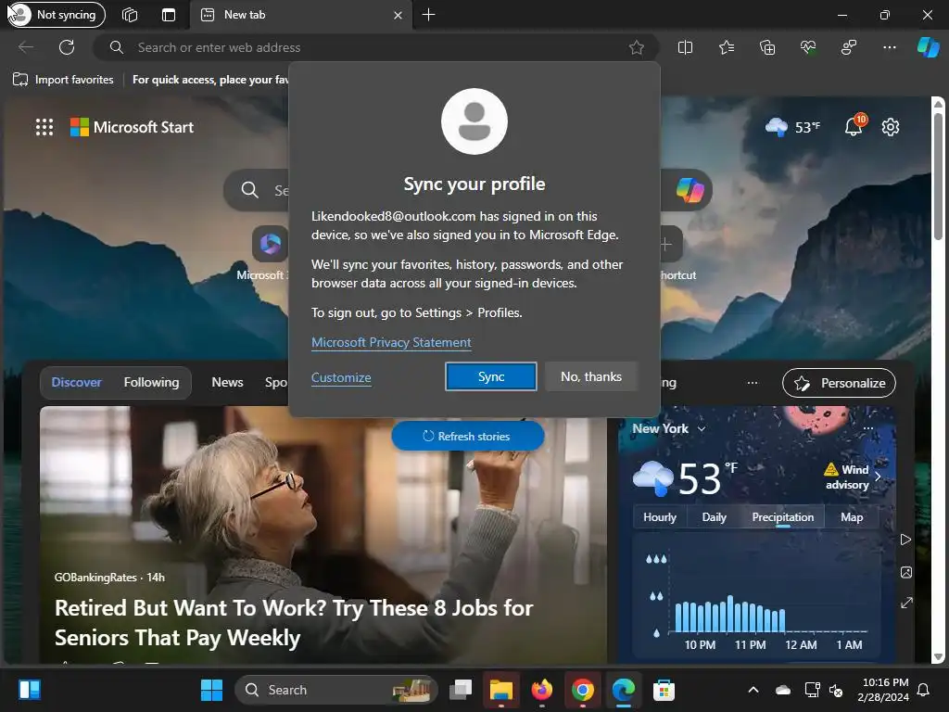Click Refresh stories button
Image resolution: width=949 pixels, height=712 pixels.
467,436
